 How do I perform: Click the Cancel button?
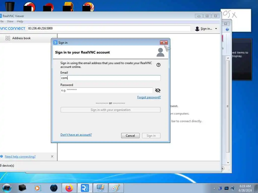130,135
